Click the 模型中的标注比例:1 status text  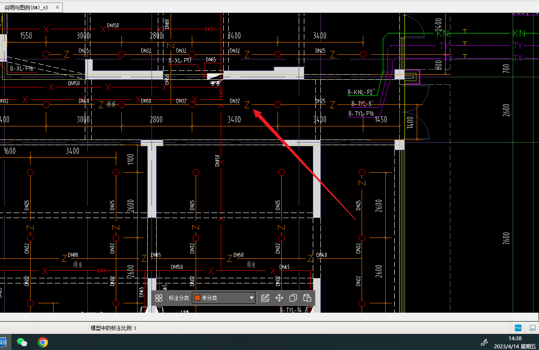pyautogui.click(x=114, y=328)
